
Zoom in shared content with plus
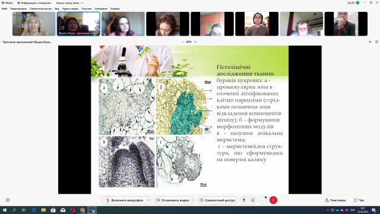195,42
